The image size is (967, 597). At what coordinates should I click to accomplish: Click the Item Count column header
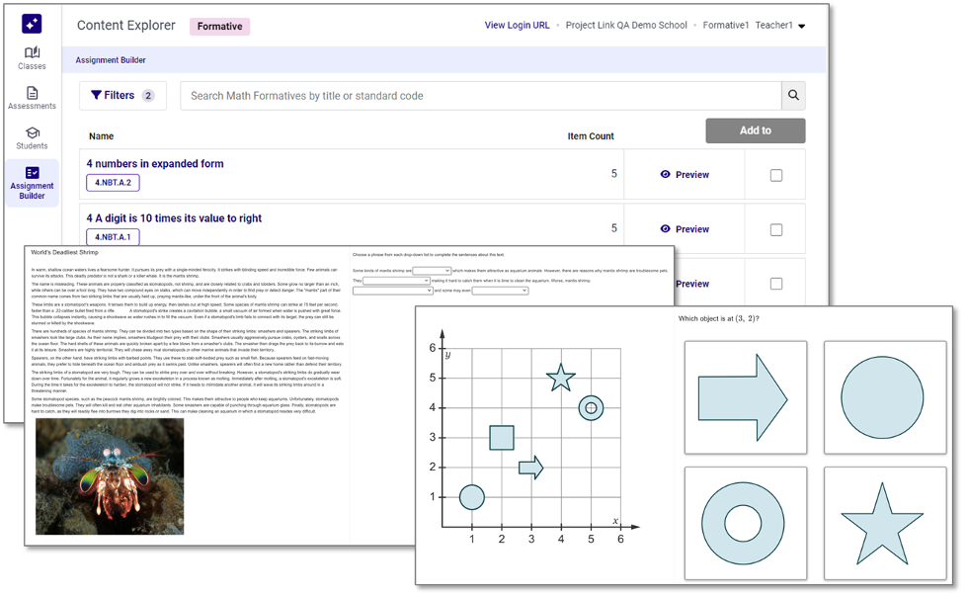(x=591, y=136)
